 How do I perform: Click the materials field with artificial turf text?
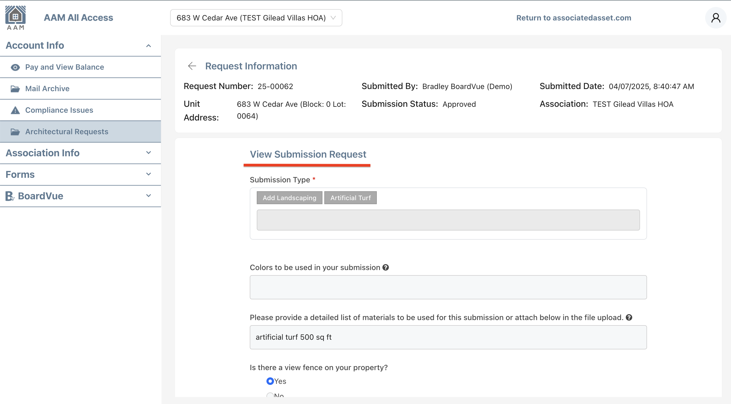[x=448, y=337]
